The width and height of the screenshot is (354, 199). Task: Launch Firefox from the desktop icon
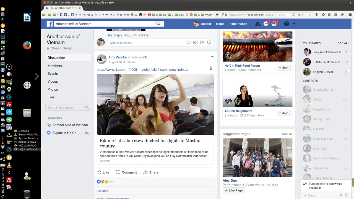(x=27, y=45)
